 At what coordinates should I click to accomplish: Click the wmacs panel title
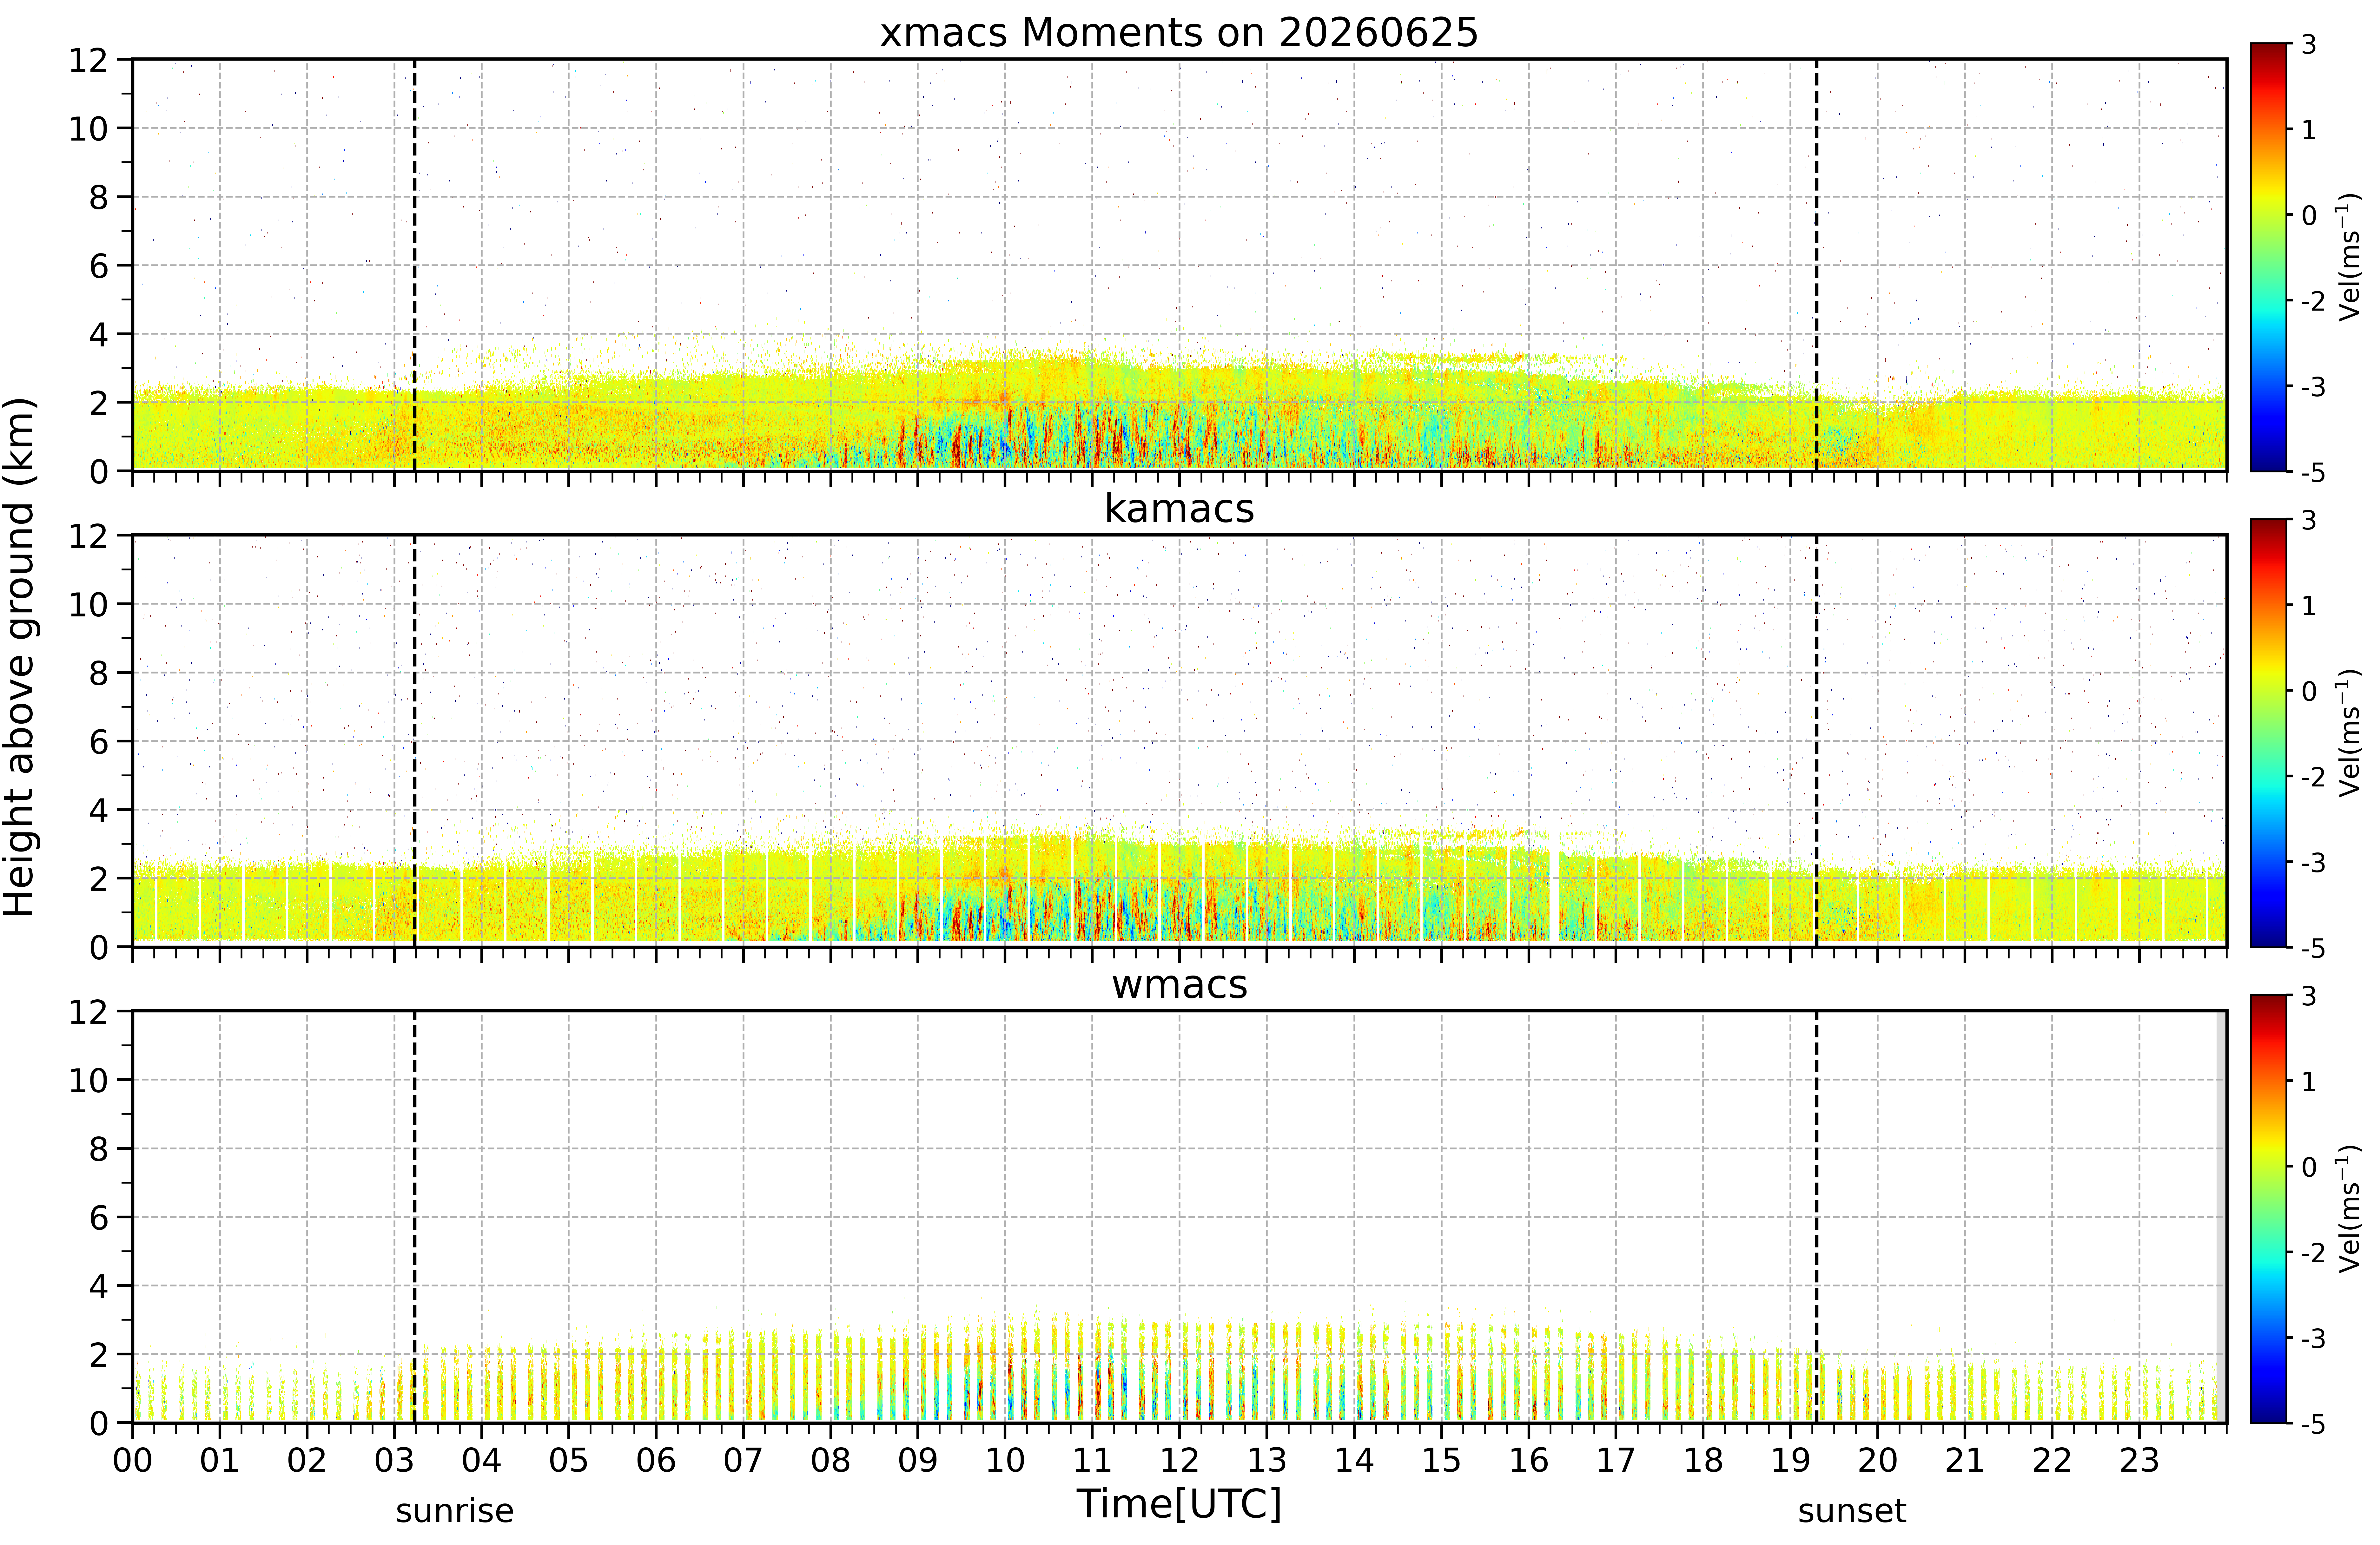click(1179, 985)
